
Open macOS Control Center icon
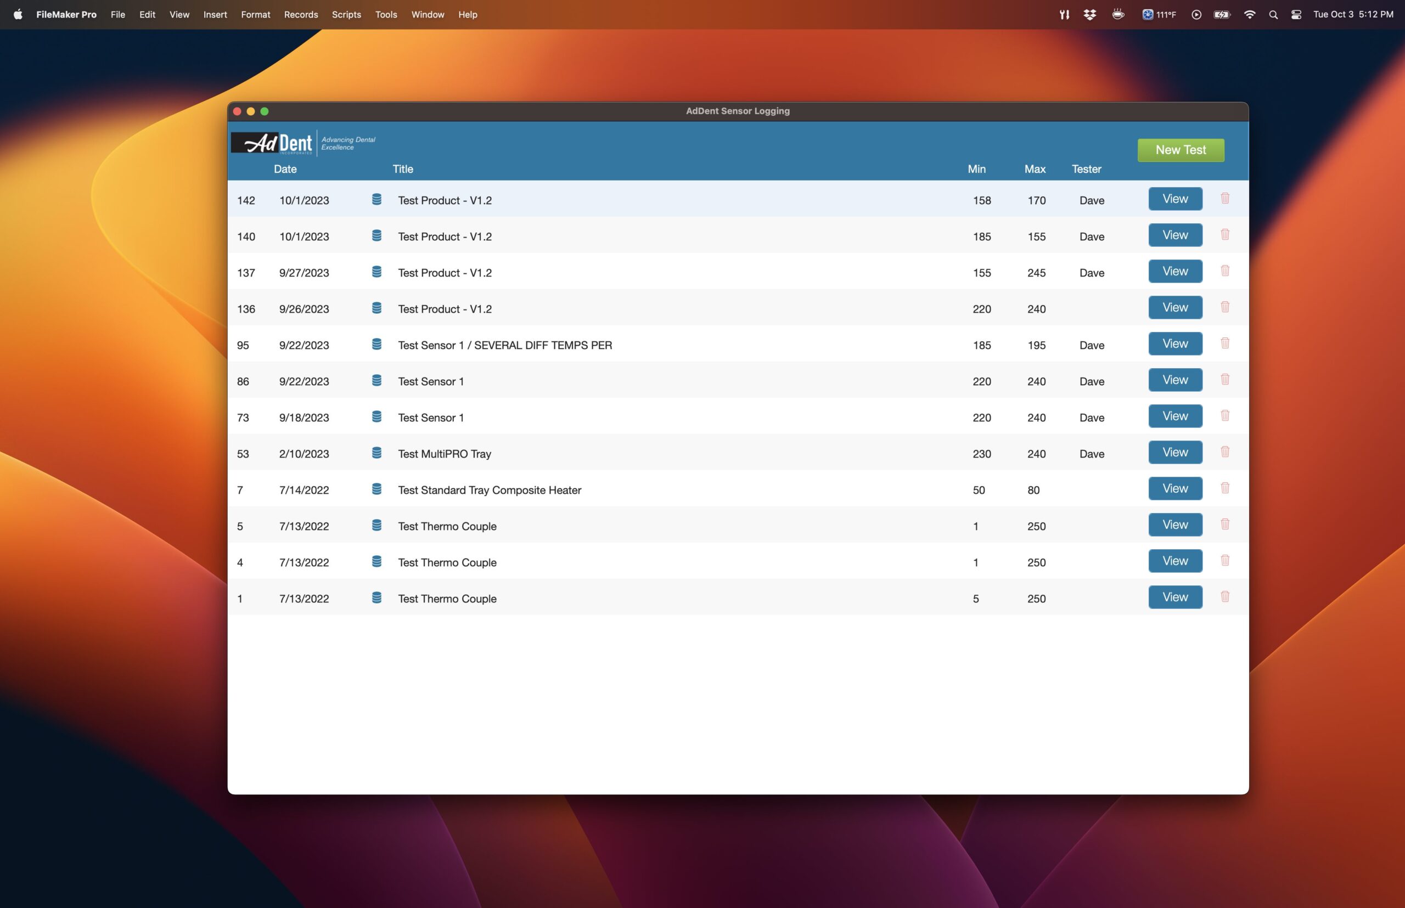(1296, 15)
